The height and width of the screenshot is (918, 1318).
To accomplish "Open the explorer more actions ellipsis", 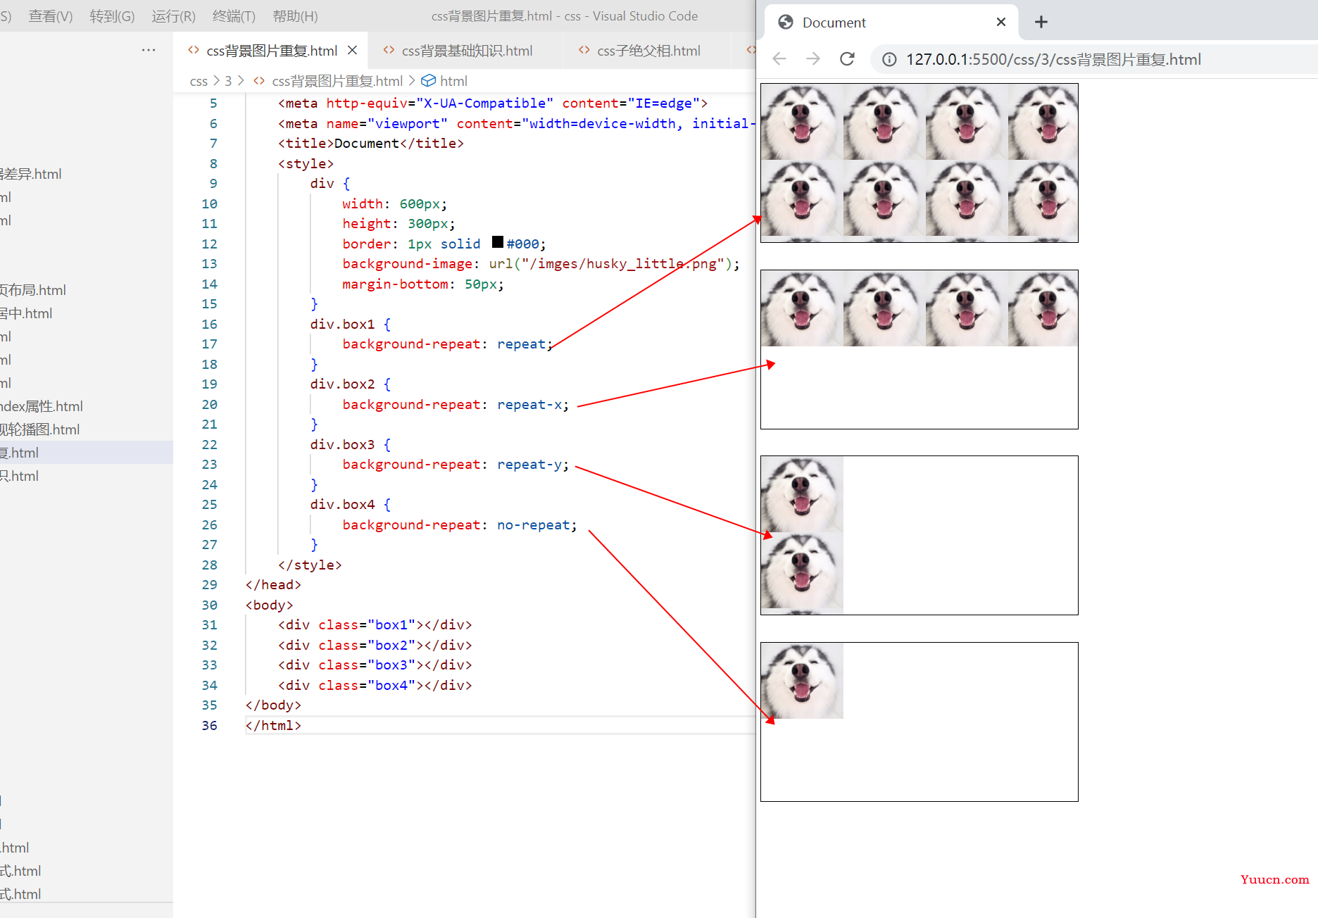I will click(x=149, y=50).
